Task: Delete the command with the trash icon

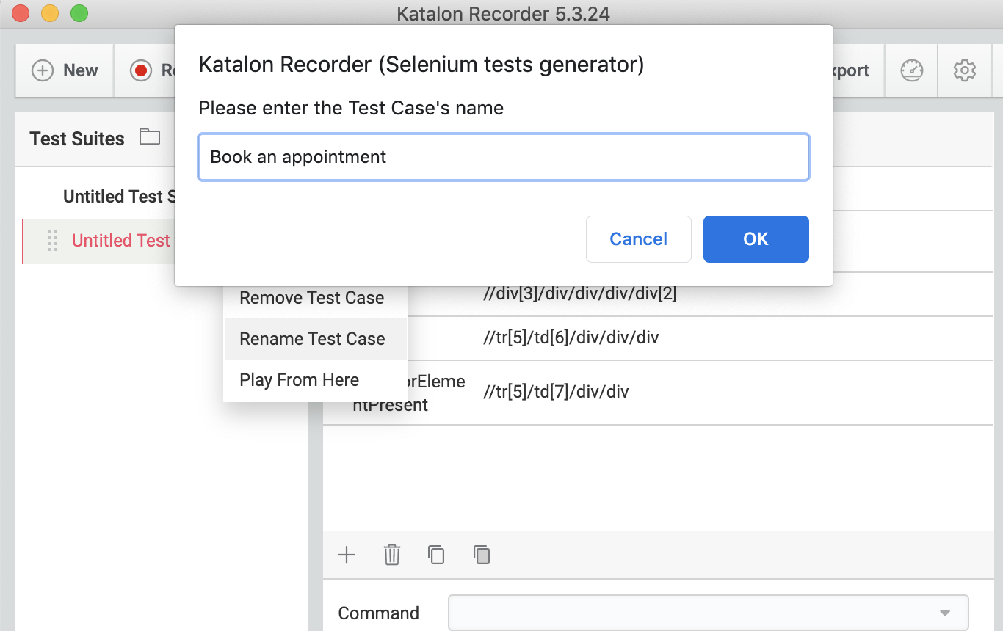Action: point(392,555)
